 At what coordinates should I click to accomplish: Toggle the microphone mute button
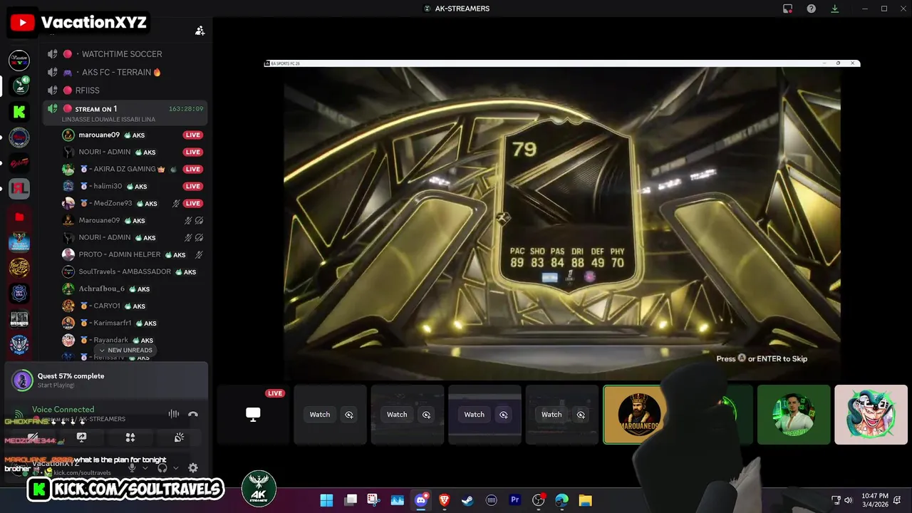132,468
